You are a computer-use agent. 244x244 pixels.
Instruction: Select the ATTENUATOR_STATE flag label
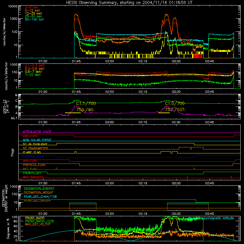pyautogui.click(x=37, y=132)
